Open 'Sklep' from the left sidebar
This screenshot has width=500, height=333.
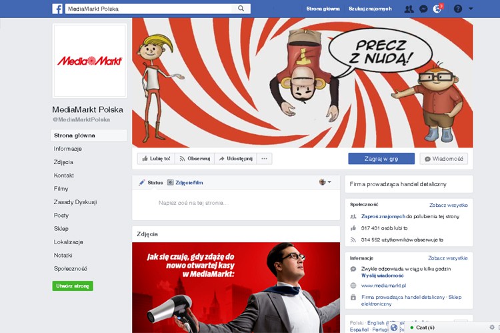[61, 229]
